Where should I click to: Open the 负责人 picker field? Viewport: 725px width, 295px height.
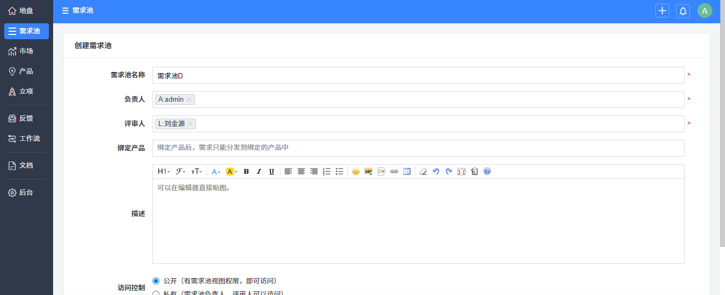[419, 100]
